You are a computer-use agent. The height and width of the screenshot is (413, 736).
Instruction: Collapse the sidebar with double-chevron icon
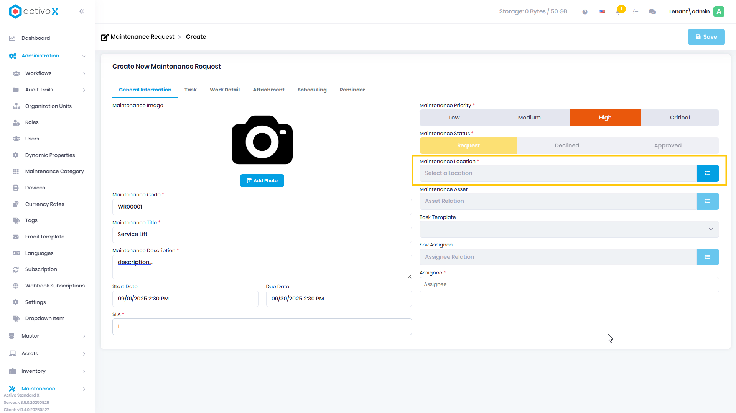[x=82, y=11]
